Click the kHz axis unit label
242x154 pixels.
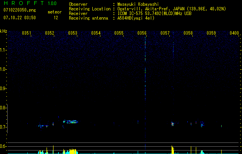3,31
